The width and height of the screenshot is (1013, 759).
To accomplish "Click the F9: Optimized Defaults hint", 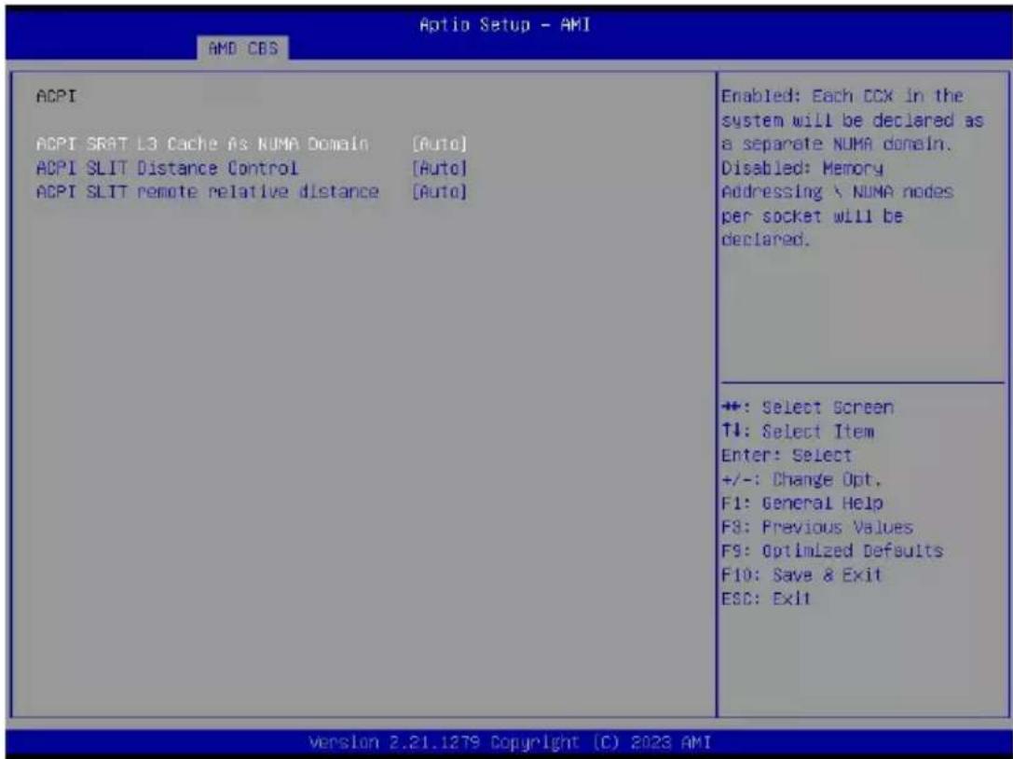I will pos(832,551).
